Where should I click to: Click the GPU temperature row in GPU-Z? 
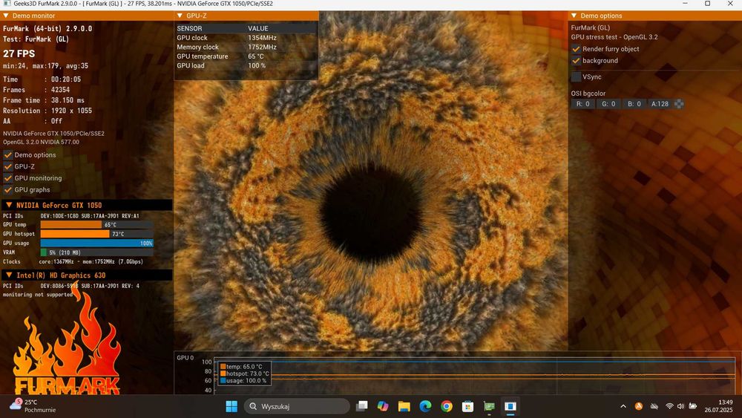click(246, 56)
